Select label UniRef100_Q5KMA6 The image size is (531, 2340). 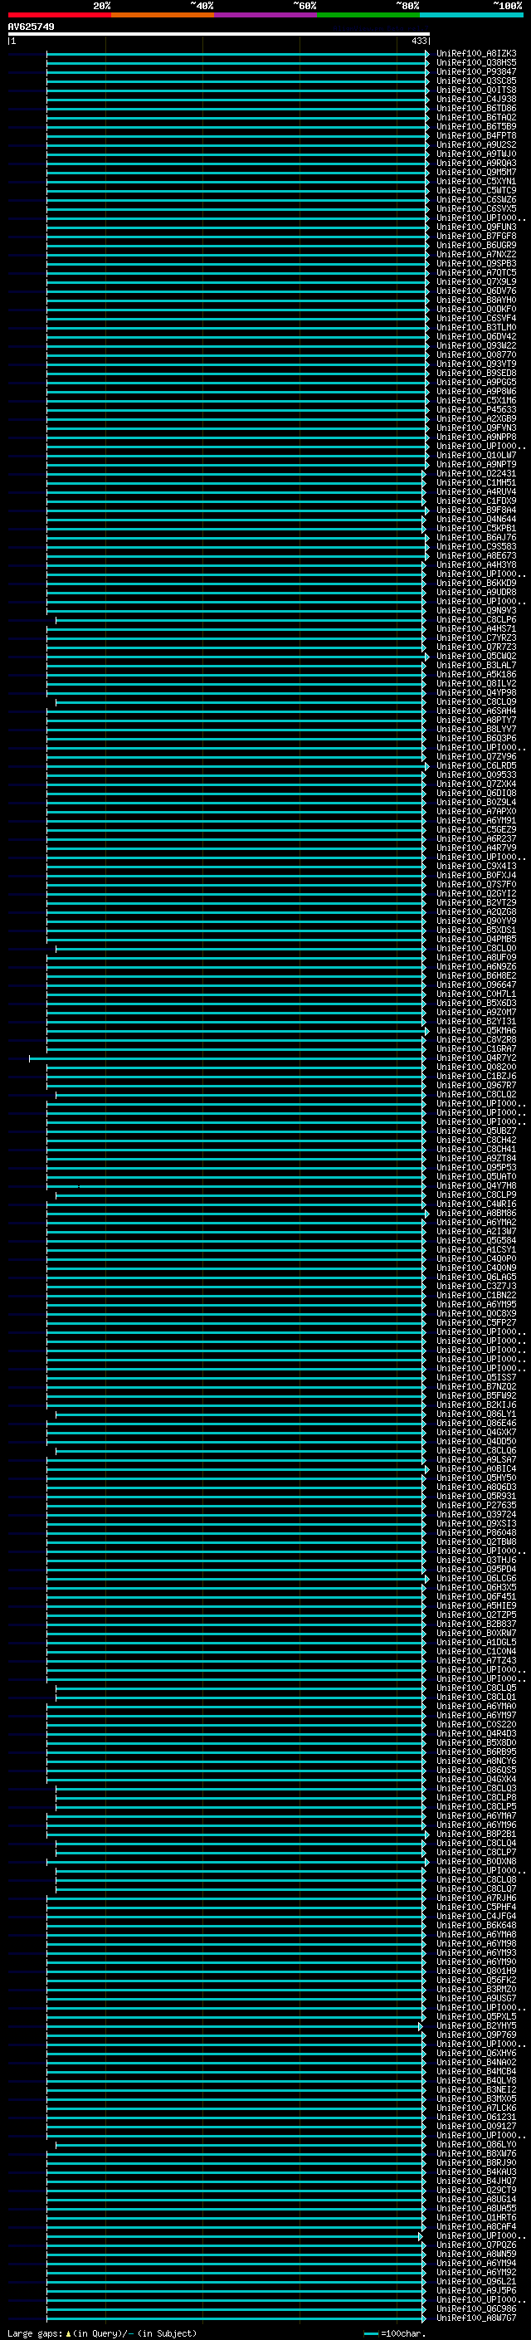[476, 1031]
